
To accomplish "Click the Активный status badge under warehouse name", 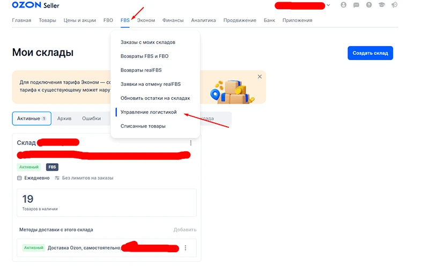I will coord(29,167).
